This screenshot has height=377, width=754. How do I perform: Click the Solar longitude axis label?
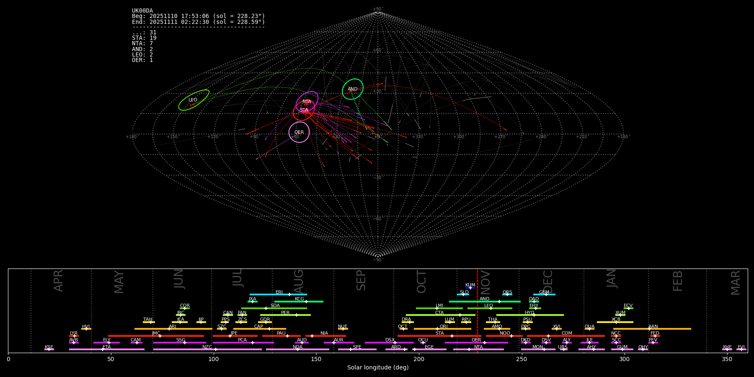tap(377, 368)
